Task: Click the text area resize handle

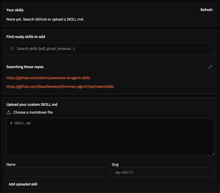Action: [x=213, y=154]
